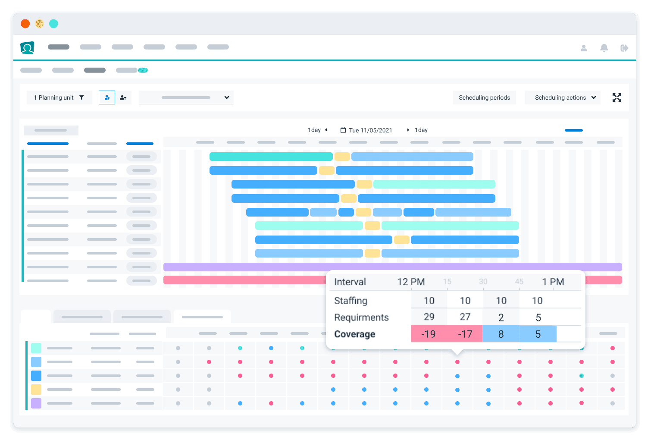
Task: Open the user profile icon
Action: (584, 48)
